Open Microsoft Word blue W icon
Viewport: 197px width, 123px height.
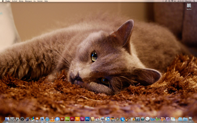click(153, 119)
